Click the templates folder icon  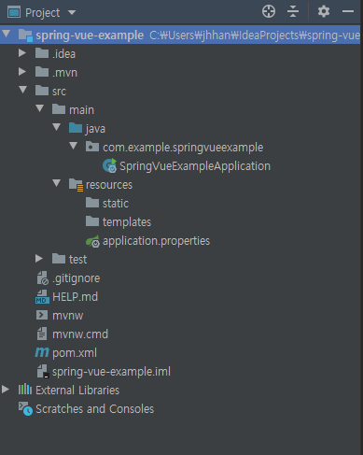pos(92,221)
